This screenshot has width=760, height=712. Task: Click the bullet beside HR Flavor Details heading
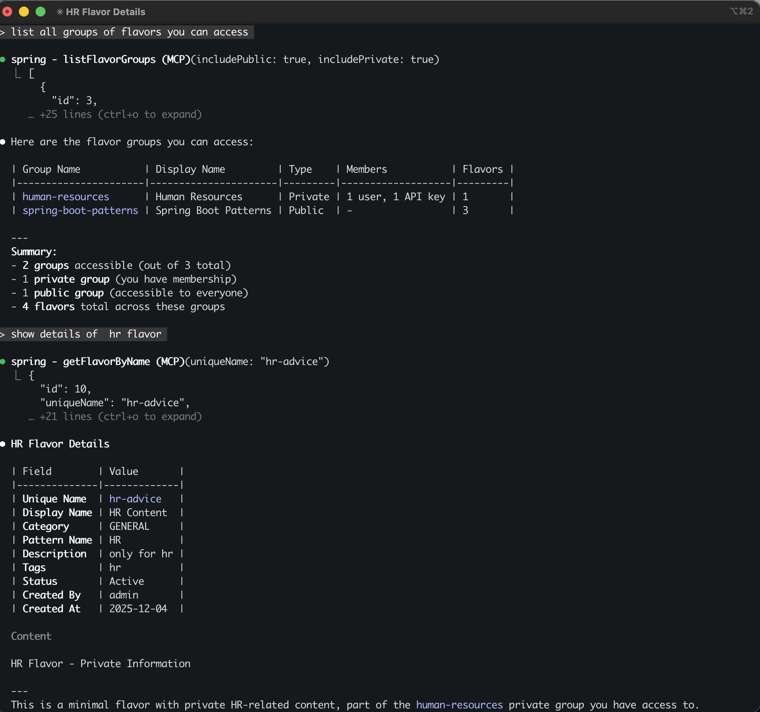(x=3, y=443)
